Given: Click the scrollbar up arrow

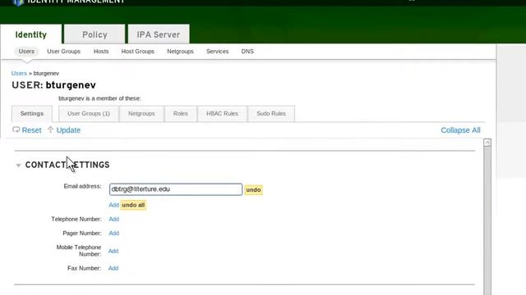Looking at the screenshot, I should tap(487, 143).
